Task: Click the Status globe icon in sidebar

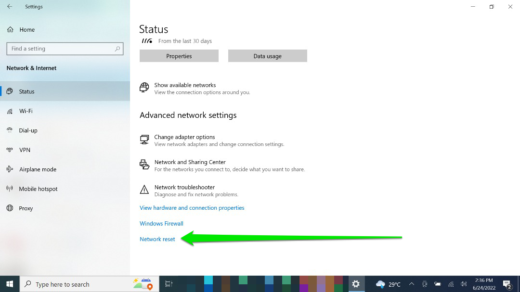Action: click(x=10, y=91)
